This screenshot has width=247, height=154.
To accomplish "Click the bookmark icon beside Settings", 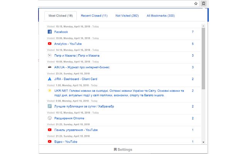I will (115, 149).
